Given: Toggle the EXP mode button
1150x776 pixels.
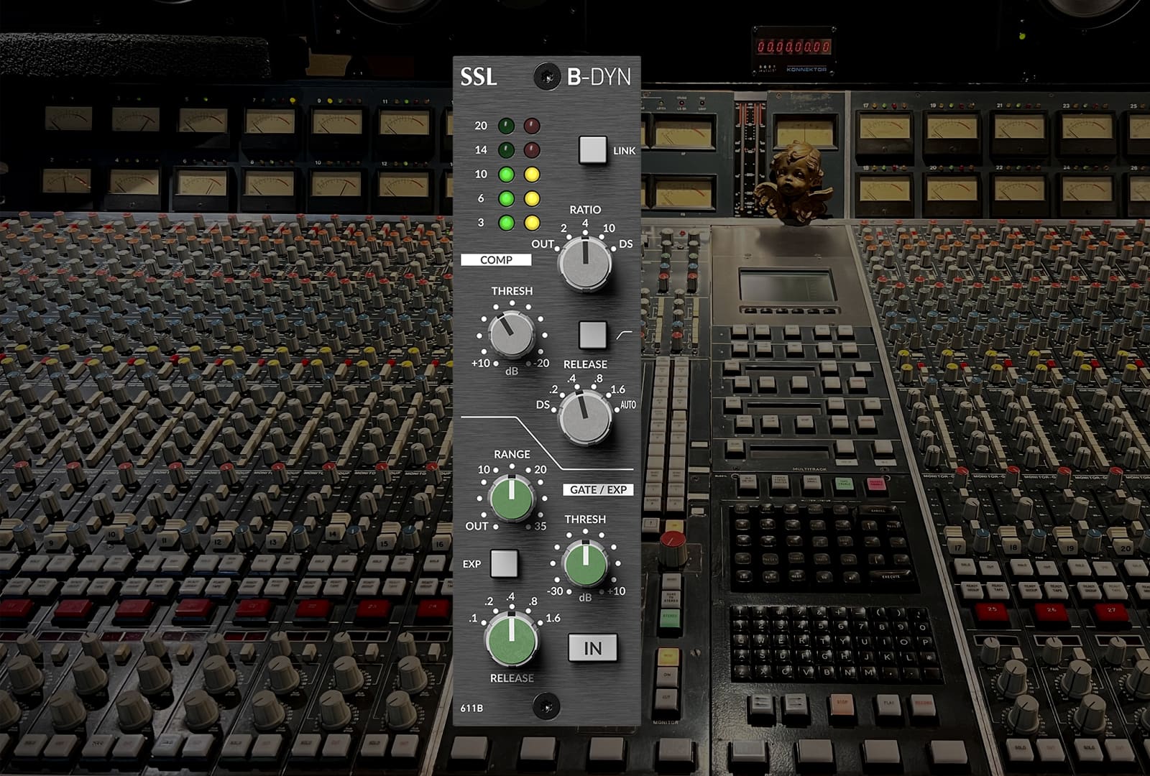Looking at the screenshot, I should (504, 564).
